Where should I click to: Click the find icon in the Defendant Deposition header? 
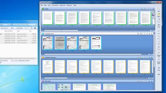pyautogui.click(x=138, y=57)
